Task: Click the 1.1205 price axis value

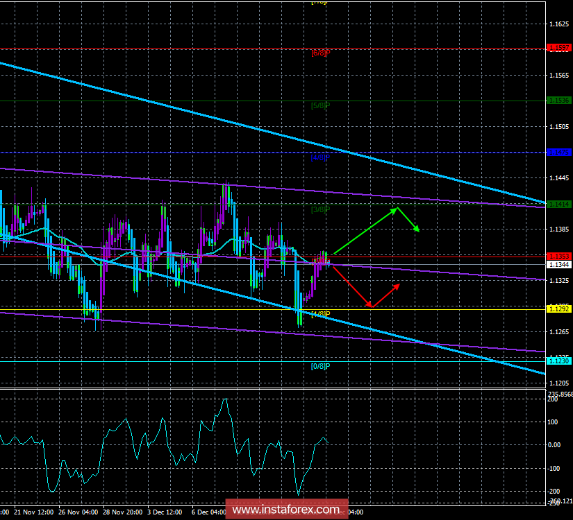Action: click(x=559, y=383)
